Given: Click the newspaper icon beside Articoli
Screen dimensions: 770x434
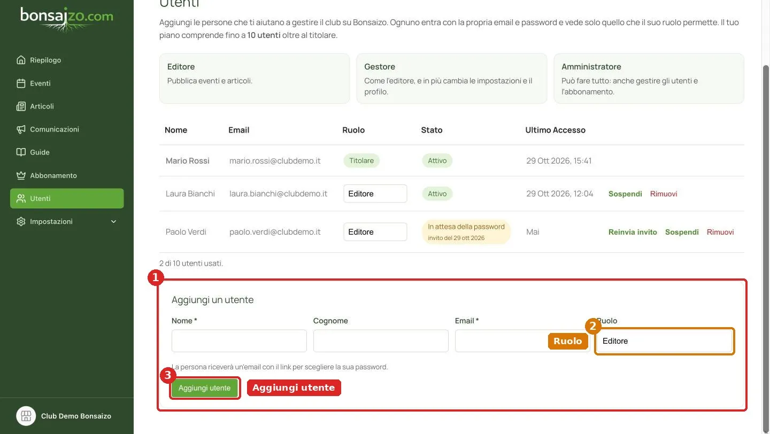Looking at the screenshot, I should [x=21, y=106].
